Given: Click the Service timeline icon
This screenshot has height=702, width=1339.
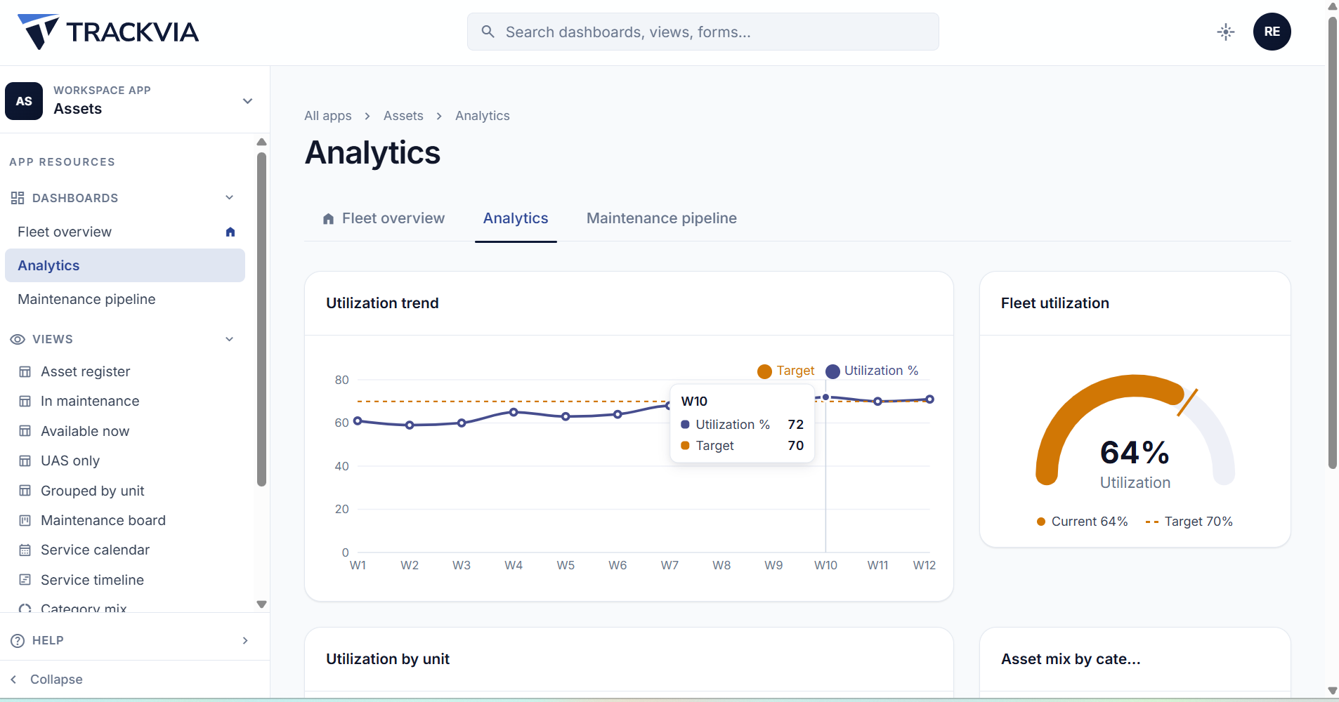Looking at the screenshot, I should pyautogui.click(x=25, y=580).
